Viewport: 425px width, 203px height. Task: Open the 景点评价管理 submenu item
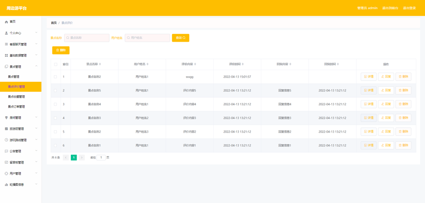pyautogui.click(x=21, y=87)
